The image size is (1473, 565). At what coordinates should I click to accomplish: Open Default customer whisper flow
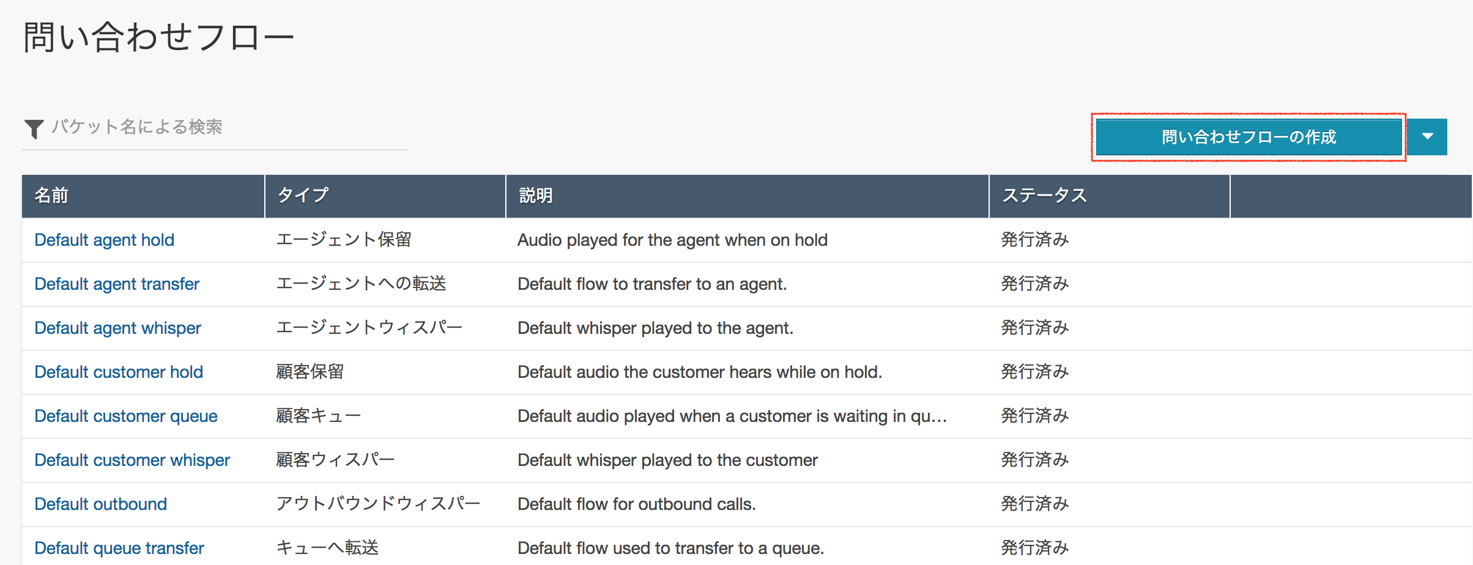point(132,460)
